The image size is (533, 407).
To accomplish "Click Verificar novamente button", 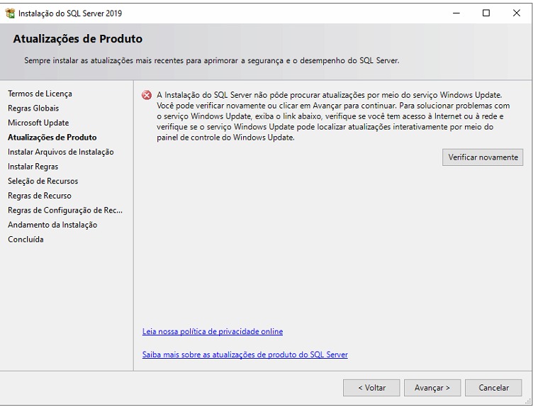I will (x=483, y=157).
